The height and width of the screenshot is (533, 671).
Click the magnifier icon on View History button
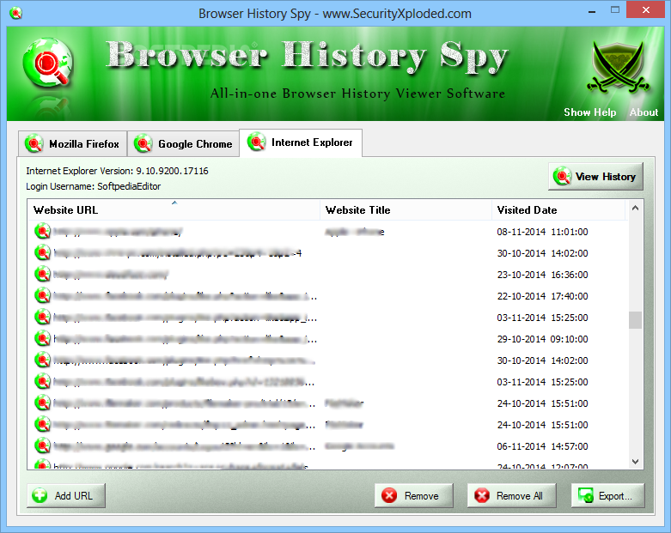(562, 176)
